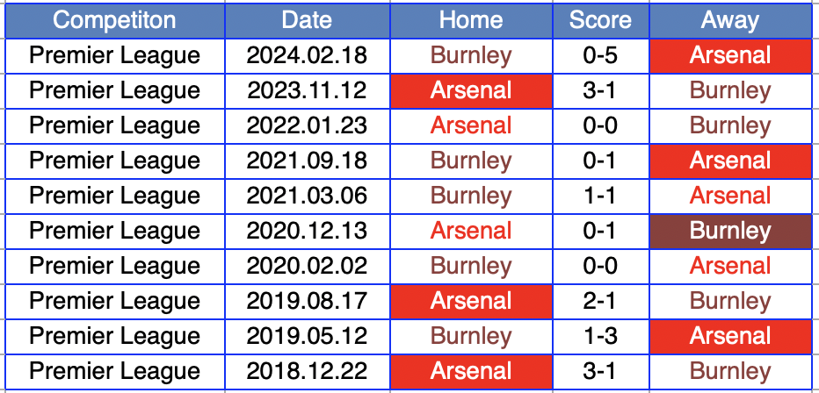The height and width of the screenshot is (393, 819).
Task: Click the date 2023.11.12
Action: tap(307, 90)
